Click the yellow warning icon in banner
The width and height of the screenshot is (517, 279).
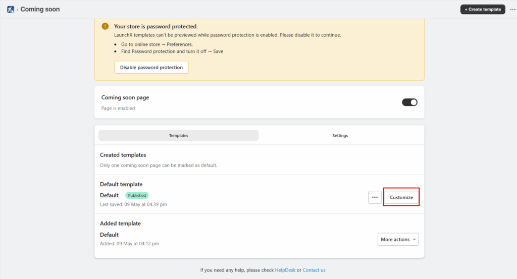(x=105, y=26)
